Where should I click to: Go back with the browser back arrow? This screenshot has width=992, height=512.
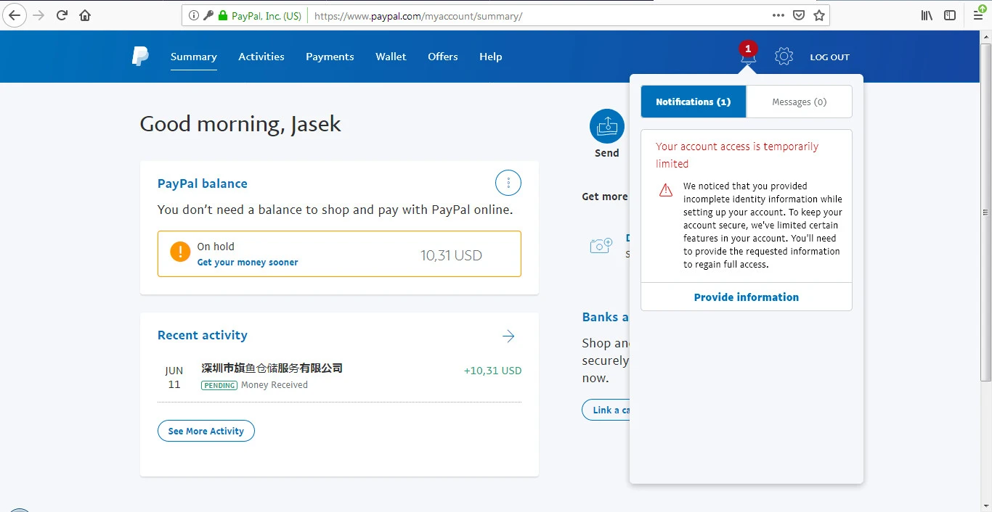coord(15,15)
